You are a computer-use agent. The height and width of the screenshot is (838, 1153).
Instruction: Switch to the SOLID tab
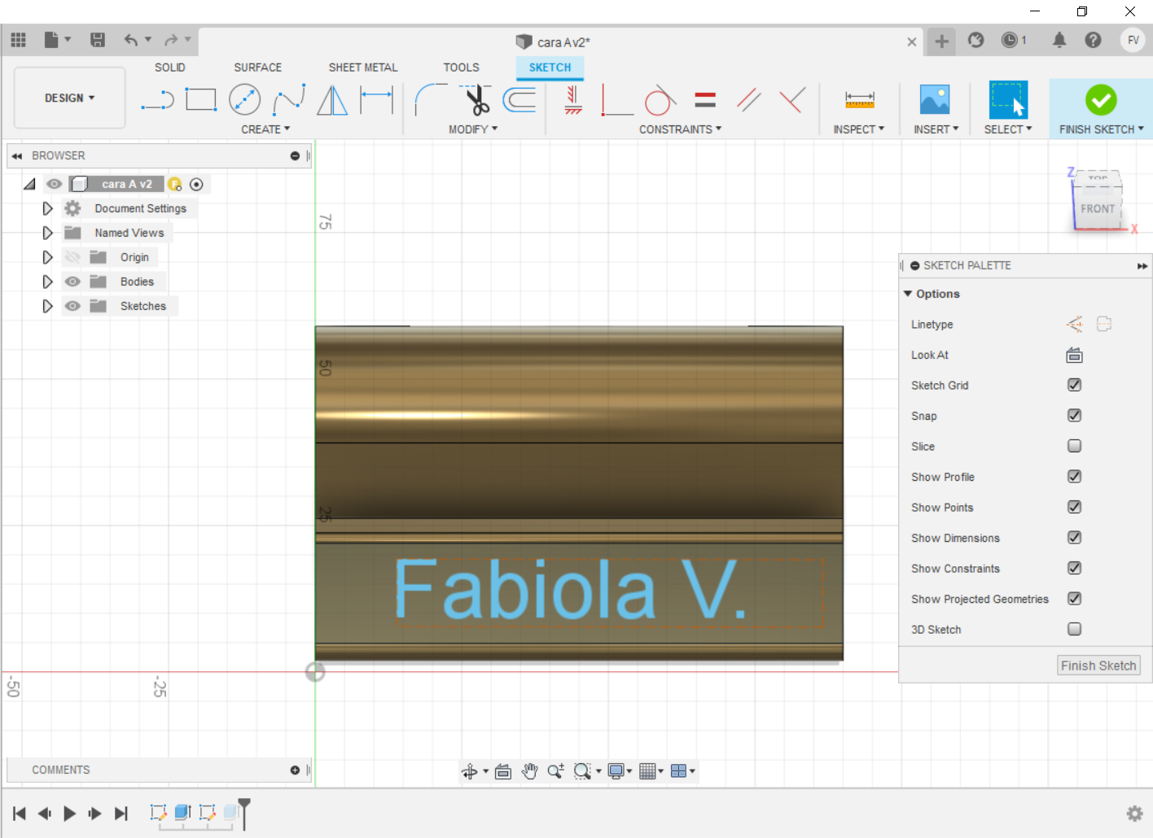point(170,68)
